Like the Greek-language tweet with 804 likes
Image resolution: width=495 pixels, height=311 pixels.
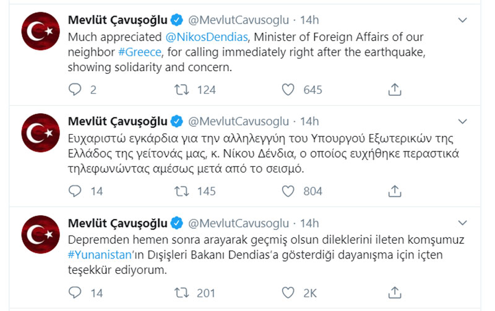(288, 191)
